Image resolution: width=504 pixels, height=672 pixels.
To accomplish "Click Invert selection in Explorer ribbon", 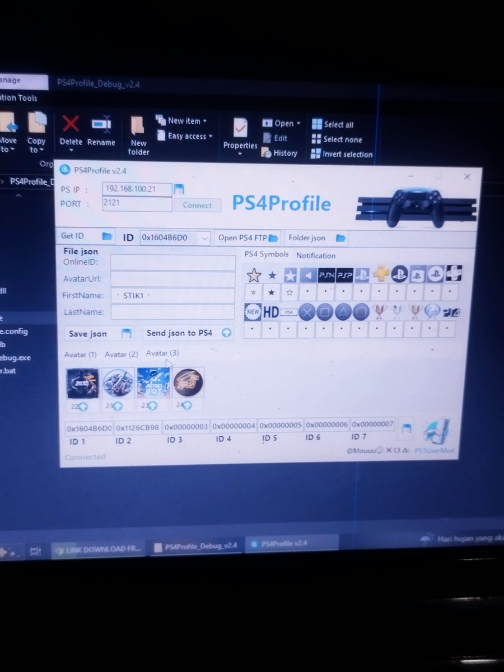I will pyautogui.click(x=342, y=154).
